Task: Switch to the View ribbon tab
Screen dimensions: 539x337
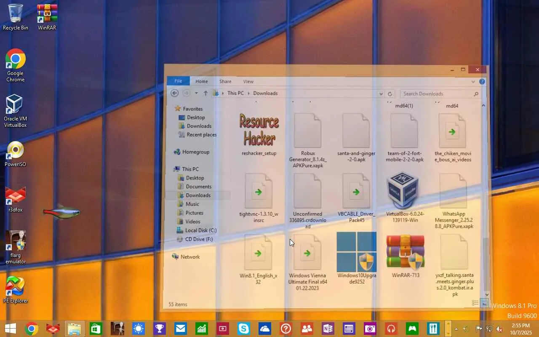Action: [x=248, y=81]
